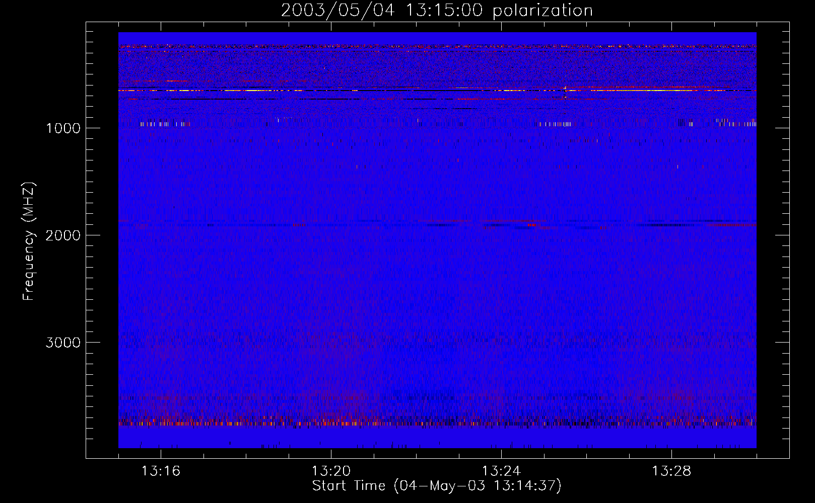Click the 3000 frequency tick label
This screenshot has width=815, height=503.
click(63, 343)
